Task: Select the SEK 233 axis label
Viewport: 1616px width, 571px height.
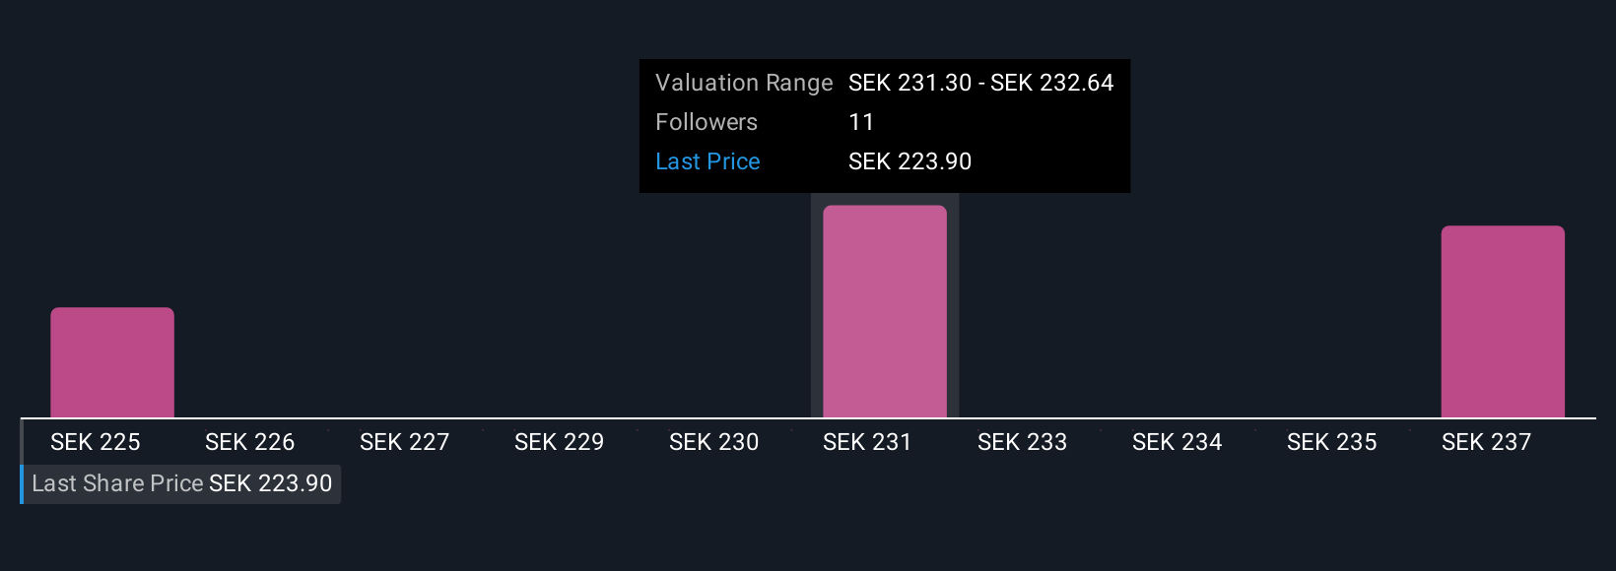Action: coord(1022,442)
